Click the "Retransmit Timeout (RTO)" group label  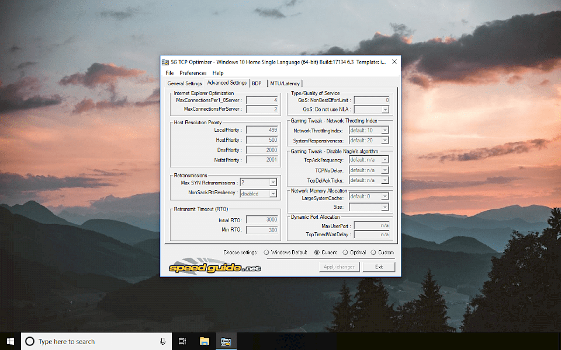pyautogui.click(x=200, y=209)
